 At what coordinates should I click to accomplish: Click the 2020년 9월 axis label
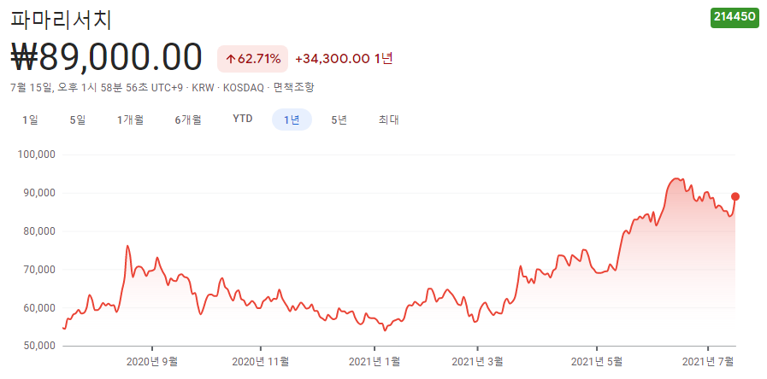pos(151,362)
